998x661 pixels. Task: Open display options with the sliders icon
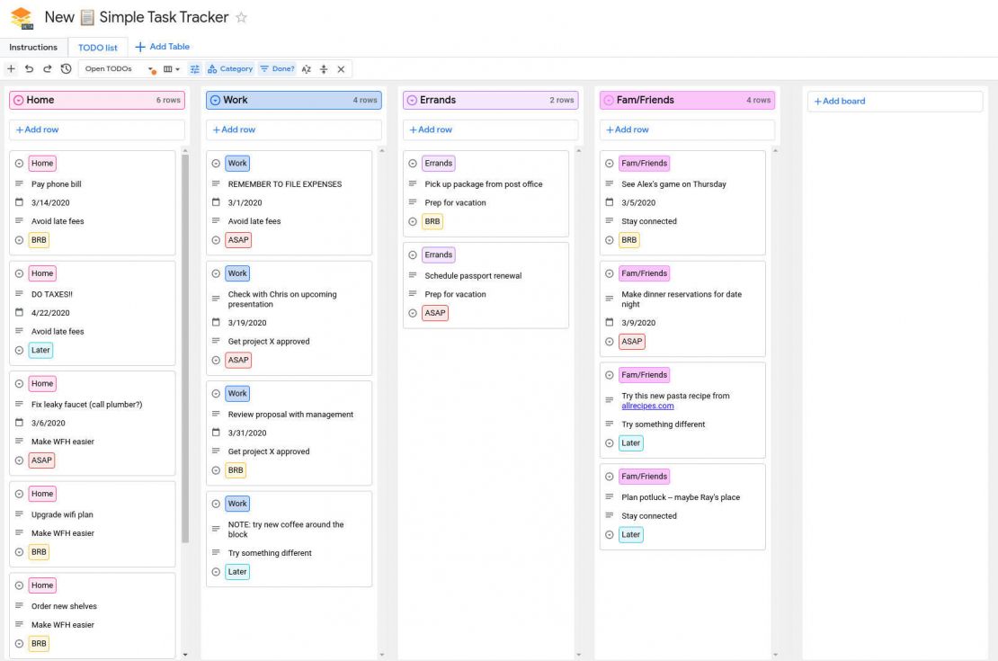point(194,68)
